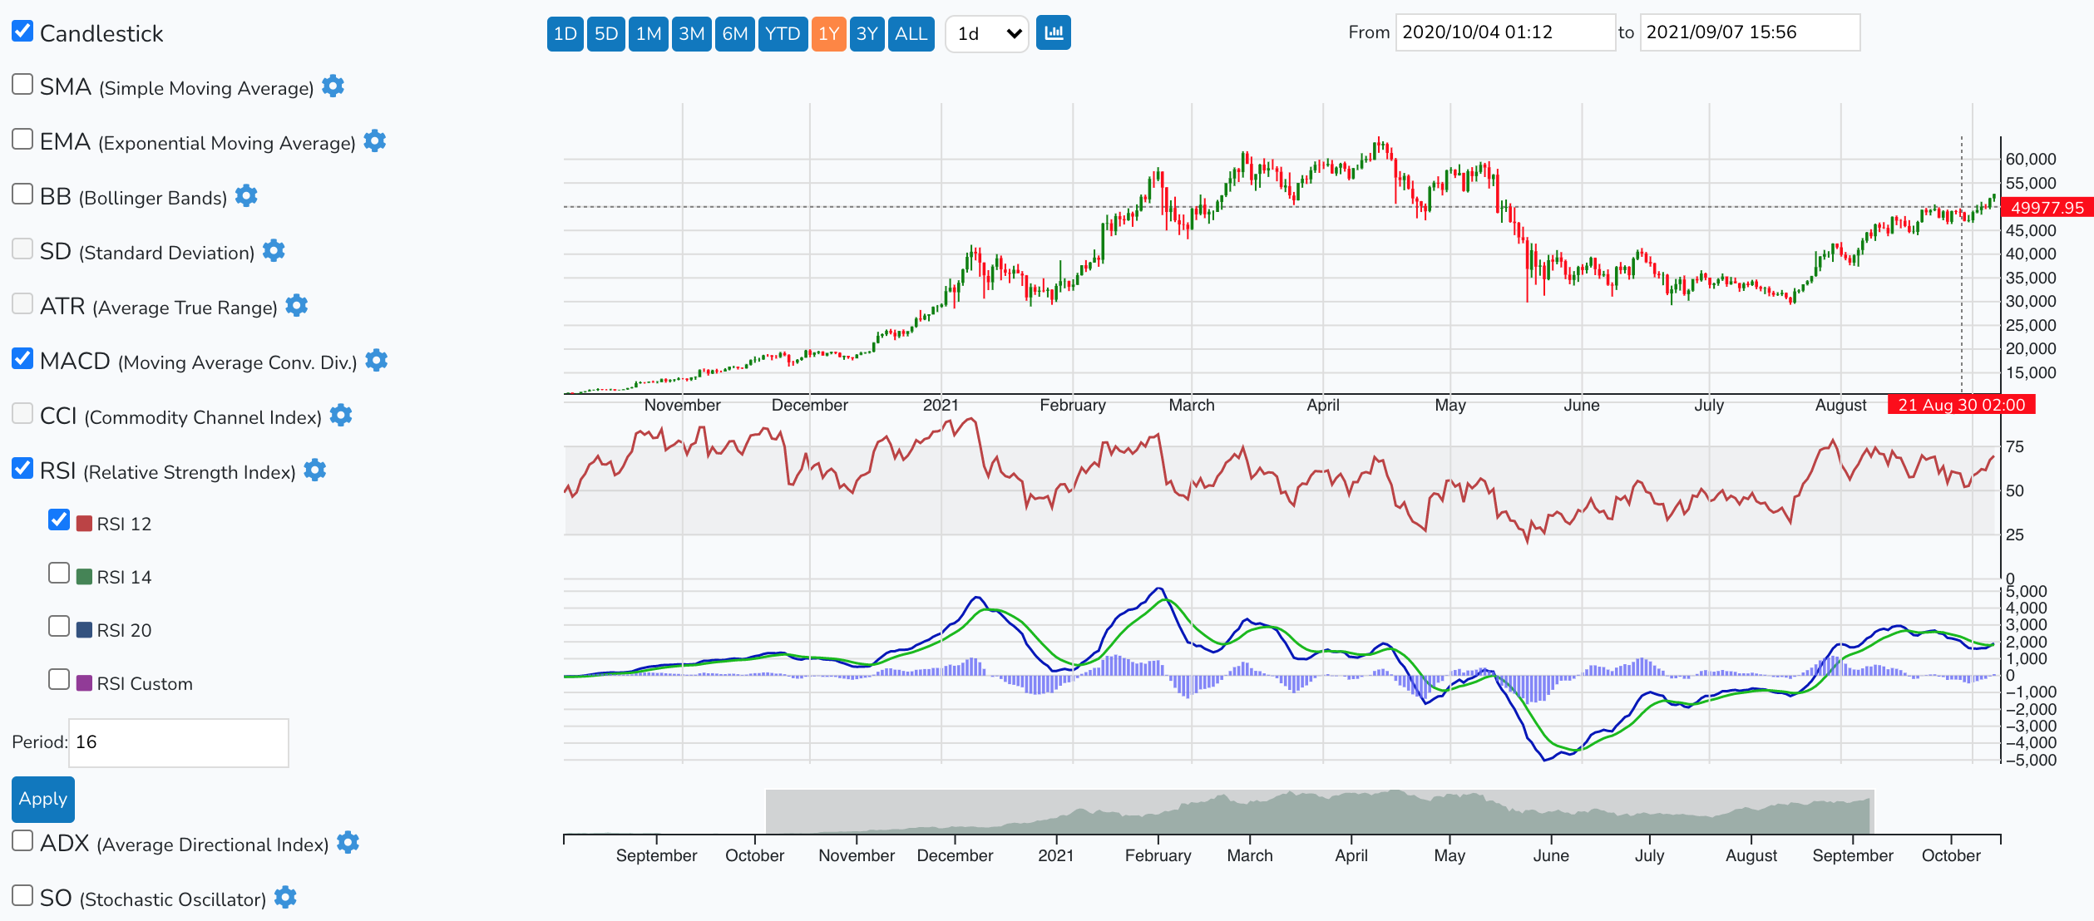
Task: Click the Apply button
Action: pyautogui.click(x=43, y=799)
